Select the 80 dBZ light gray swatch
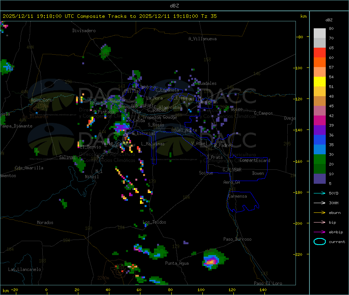This screenshot has height=295, width=349. [320, 33]
